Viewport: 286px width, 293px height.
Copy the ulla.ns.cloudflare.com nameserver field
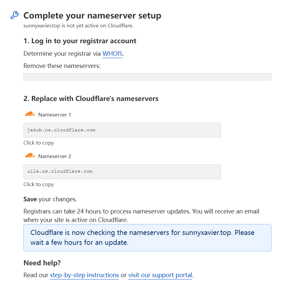(122, 172)
